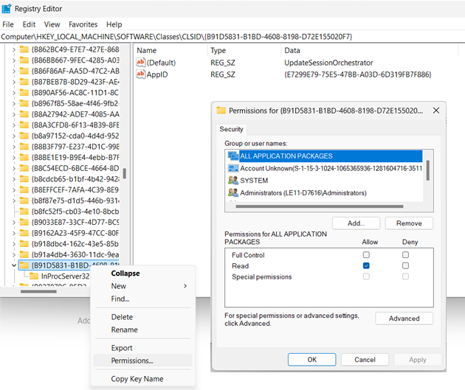Check Deny for Full Control
This screenshot has width=465, height=390.
pyautogui.click(x=405, y=254)
